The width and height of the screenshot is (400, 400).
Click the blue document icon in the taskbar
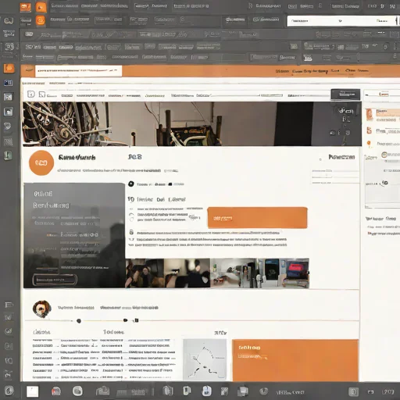coord(206,391)
